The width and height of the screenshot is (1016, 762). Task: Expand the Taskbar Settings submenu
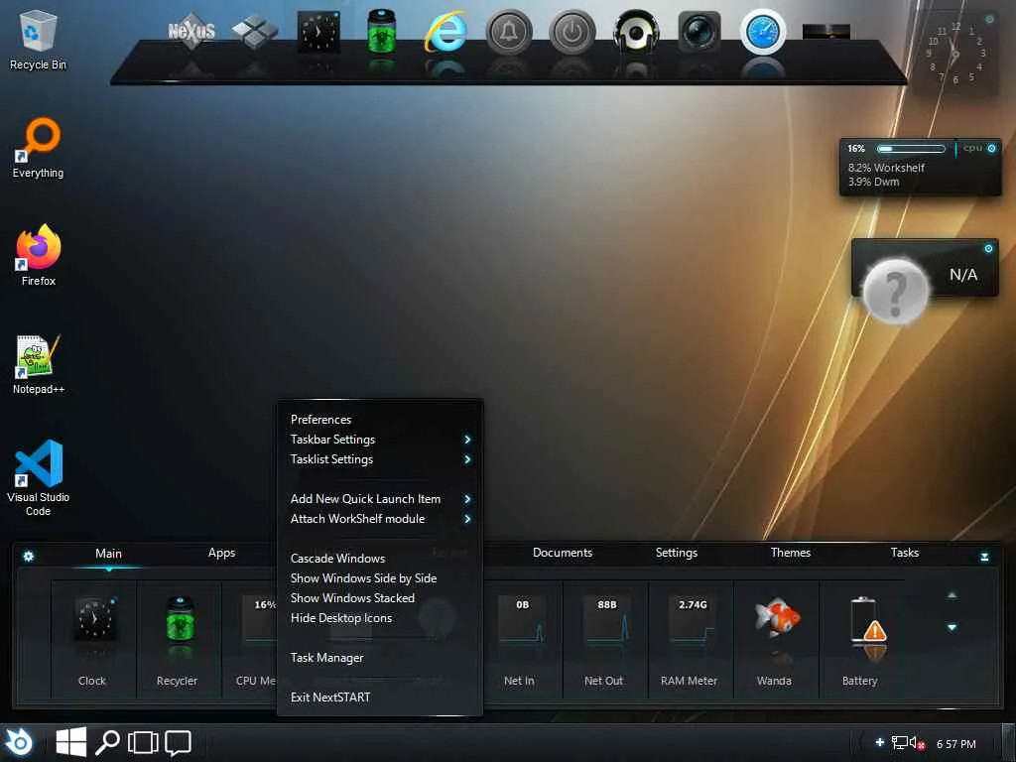coord(380,440)
